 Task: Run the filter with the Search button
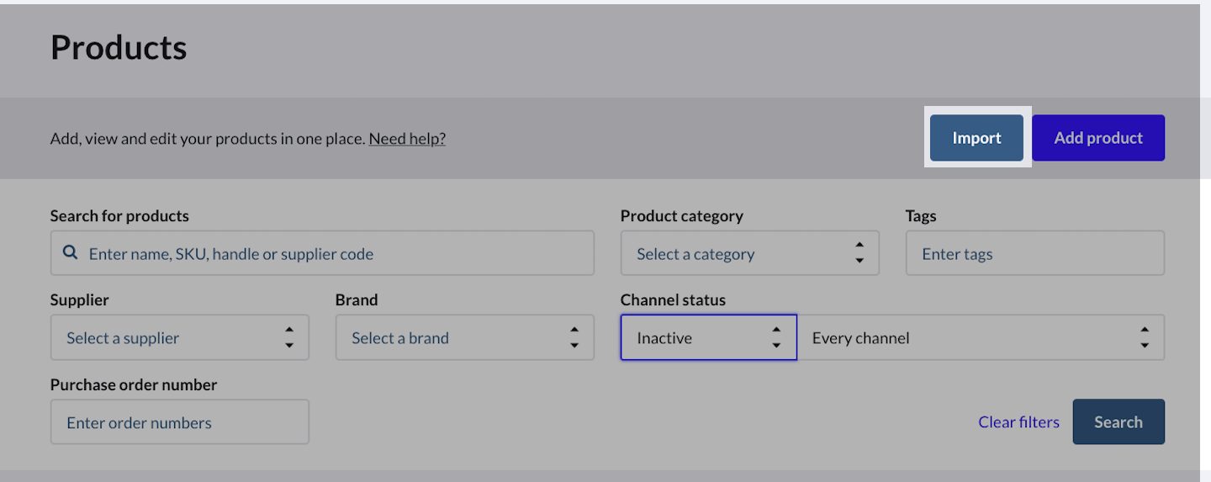point(1118,422)
